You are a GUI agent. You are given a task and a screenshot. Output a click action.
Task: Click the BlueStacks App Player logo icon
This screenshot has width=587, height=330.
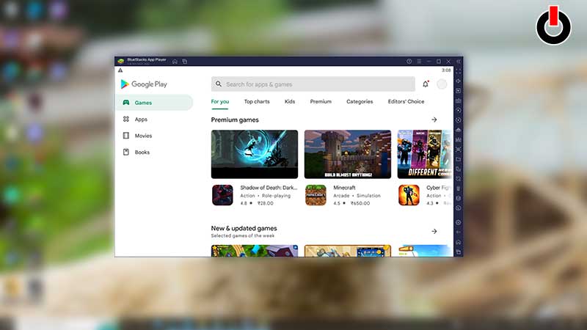(x=121, y=61)
